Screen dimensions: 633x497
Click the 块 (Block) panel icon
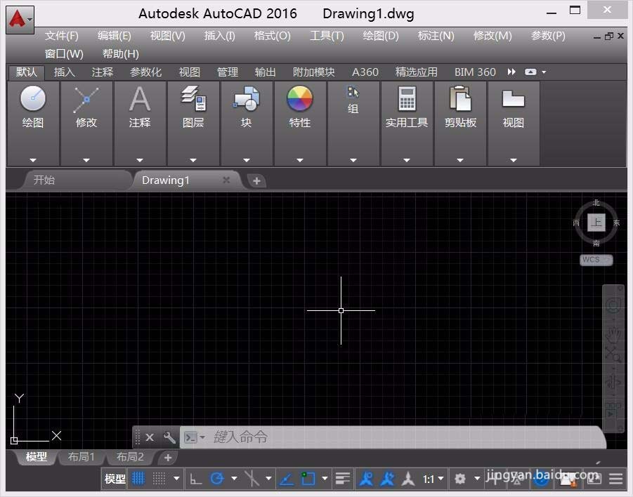click(x=246, y=99)
